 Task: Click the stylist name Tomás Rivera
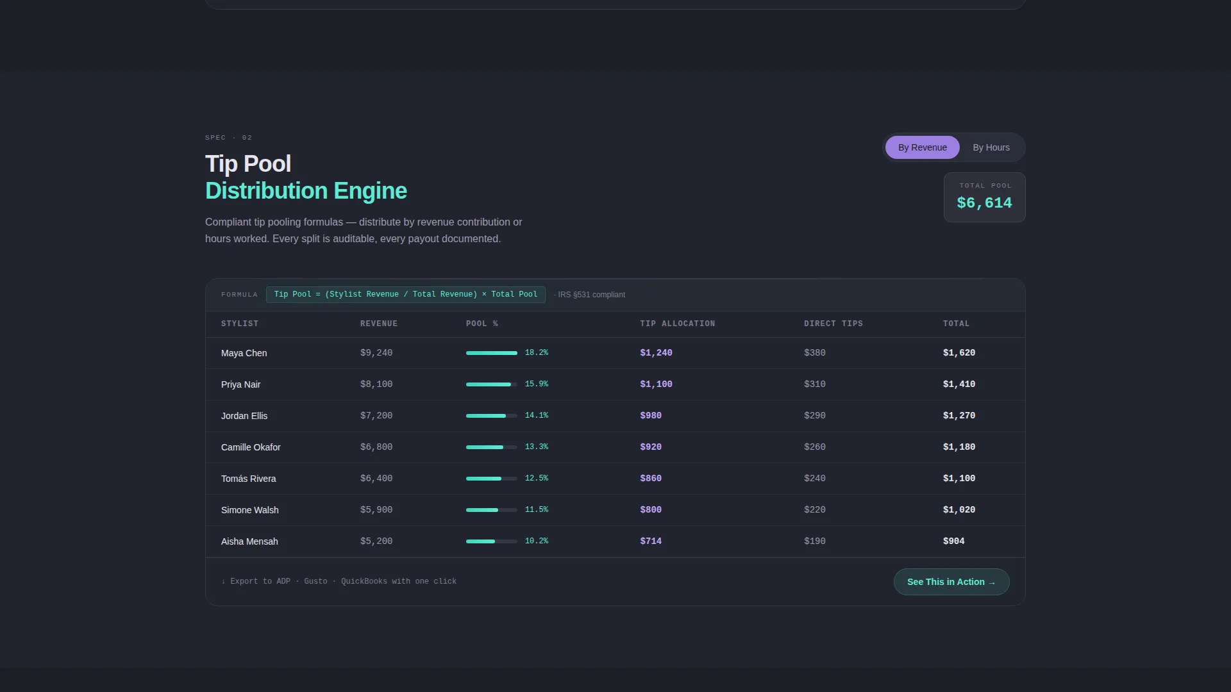(249, 479)
